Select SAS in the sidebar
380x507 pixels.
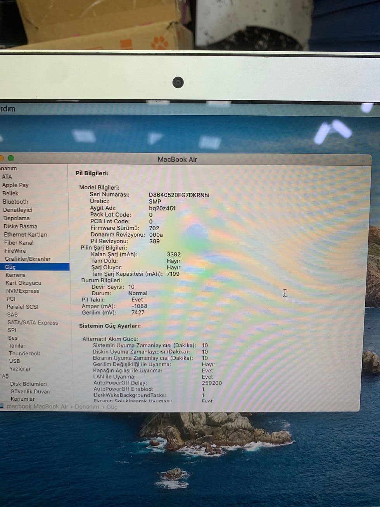tap(12, 315)
